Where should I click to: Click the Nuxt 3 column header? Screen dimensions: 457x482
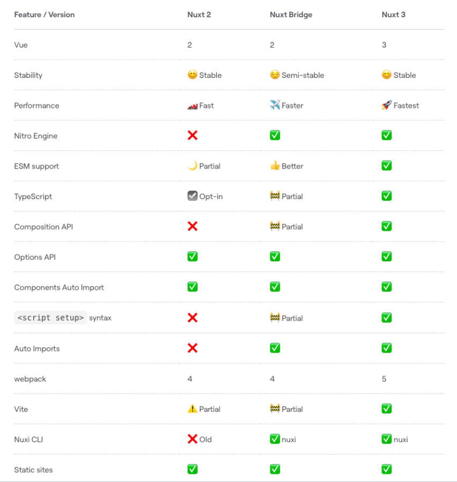(x=394, y=14)
